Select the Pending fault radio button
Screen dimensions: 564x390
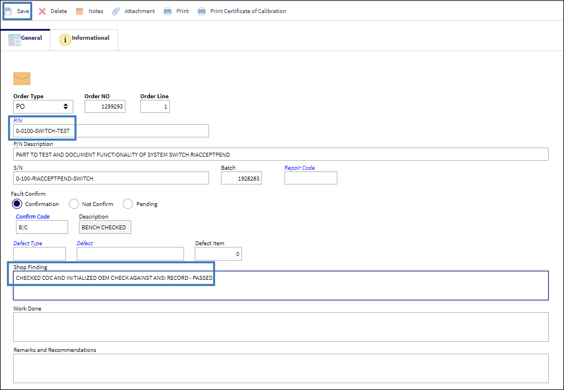[x=128, y=204]
